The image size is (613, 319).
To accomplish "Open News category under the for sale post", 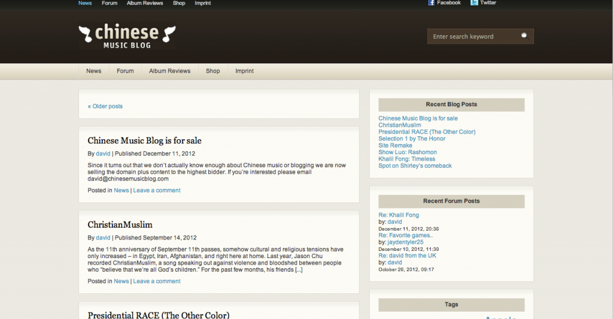I will pyautogui.click(x=121, y=191).
